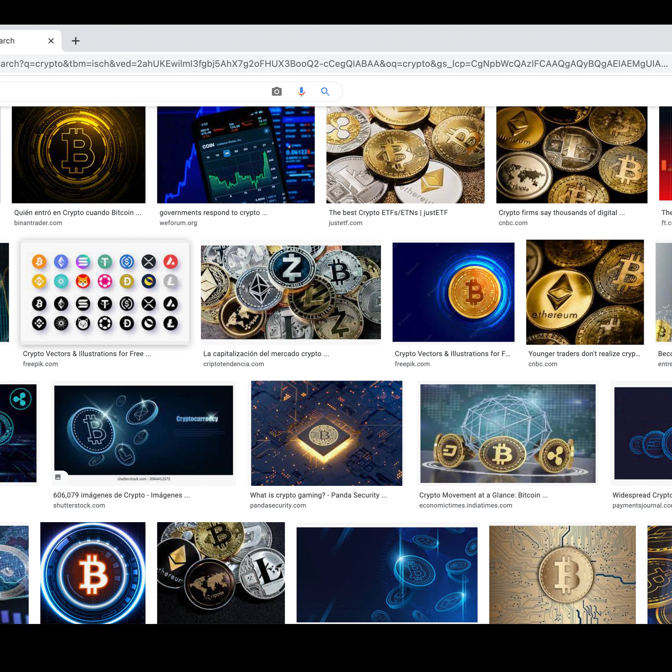Screen dimensions: 672x672
Task: Open the freepik blue glowing Bitcoin thumbnail
Action: 453,292
